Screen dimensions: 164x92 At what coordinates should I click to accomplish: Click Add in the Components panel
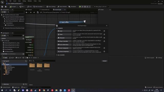(4, 12)
